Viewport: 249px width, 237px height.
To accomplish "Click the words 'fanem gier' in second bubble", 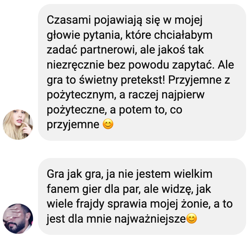I will tap(74, 189).
